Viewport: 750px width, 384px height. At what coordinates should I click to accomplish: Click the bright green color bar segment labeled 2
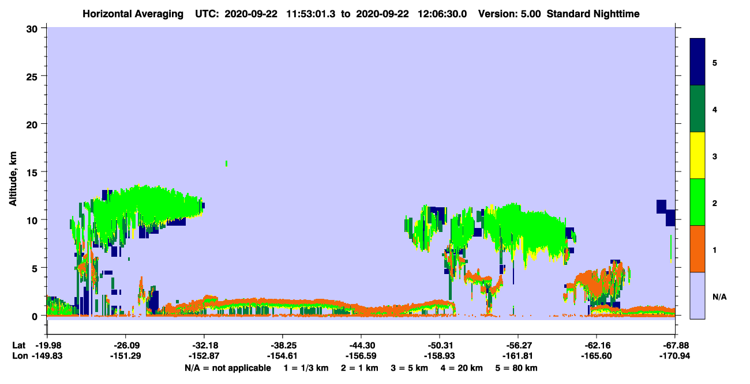pos(697,202)
